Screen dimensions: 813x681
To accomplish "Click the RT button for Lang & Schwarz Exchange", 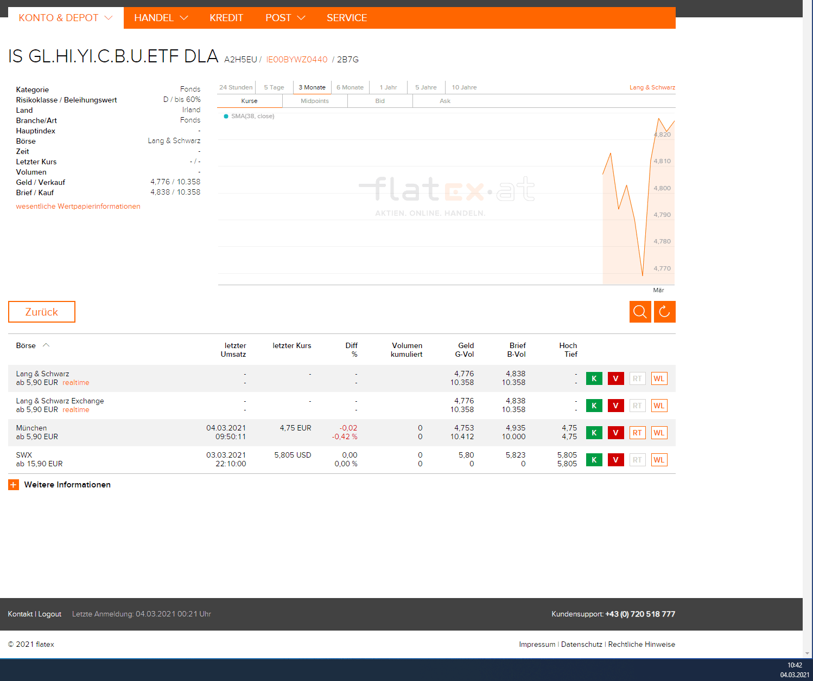I will coord(638,406).
